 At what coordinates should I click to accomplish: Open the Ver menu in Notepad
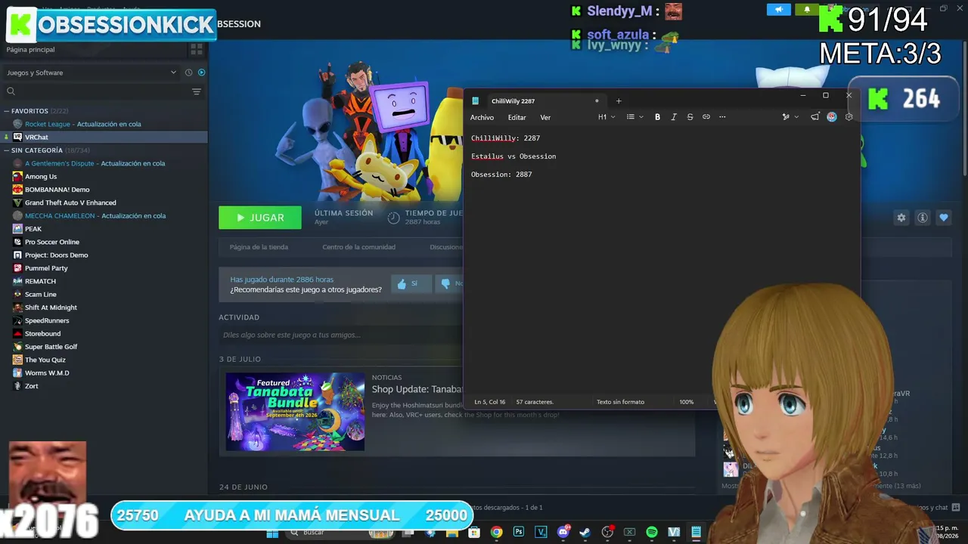545,117
